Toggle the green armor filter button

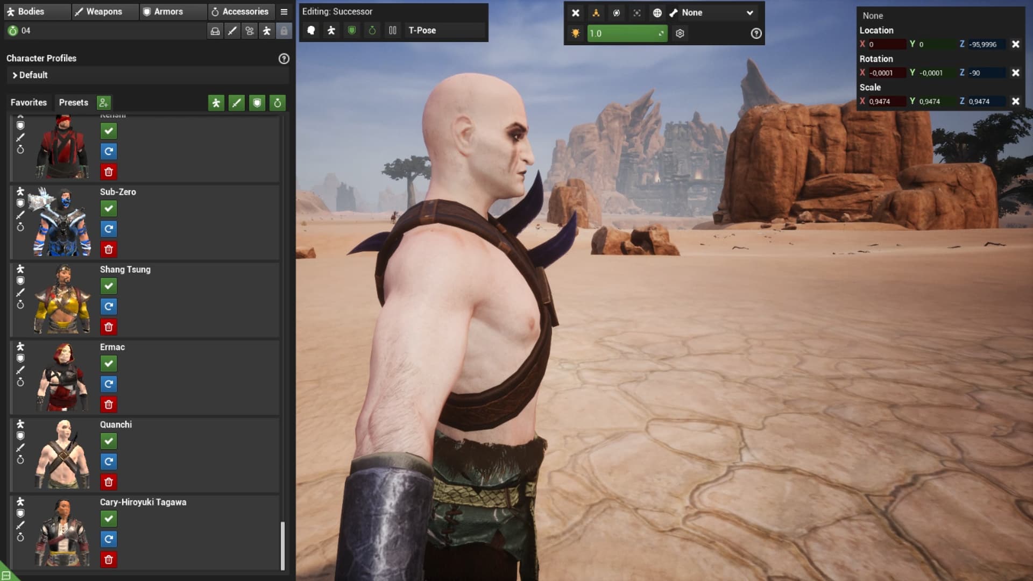click(257, 103)
